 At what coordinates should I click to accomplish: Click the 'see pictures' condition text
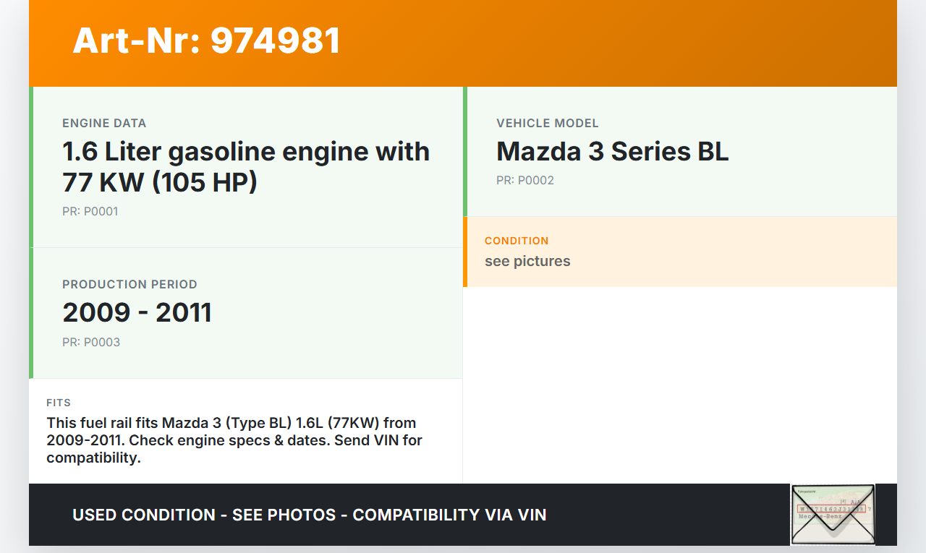pyautogui.click(x=527, y=261)
